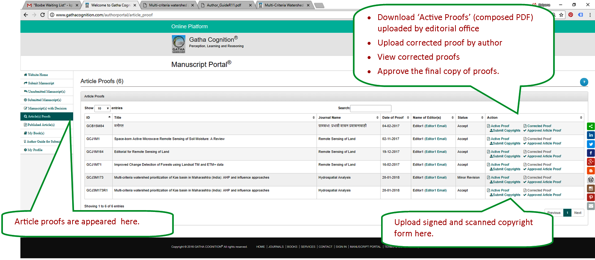Sort table by Date of Proof column
Viewport: 595px width, 260px height.
[x=395, y=118]
